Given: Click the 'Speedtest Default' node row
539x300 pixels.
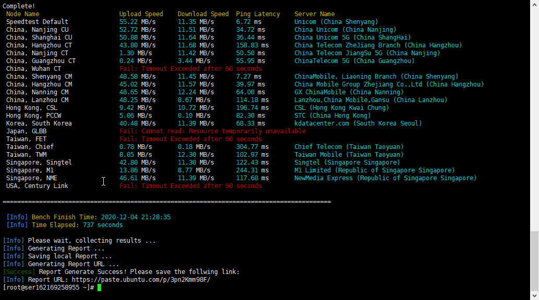Looking at the screenshot, I should [37, 22].
